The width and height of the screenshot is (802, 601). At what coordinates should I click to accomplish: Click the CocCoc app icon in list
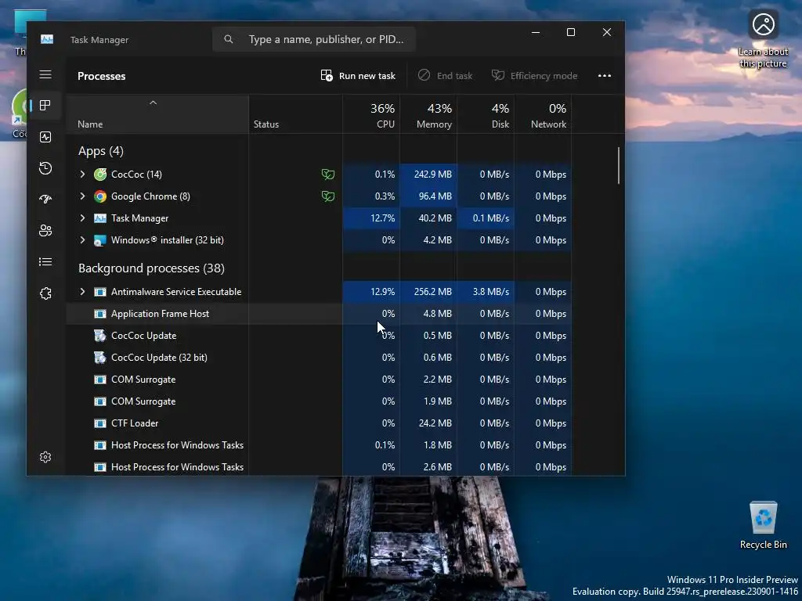point(100,175)
